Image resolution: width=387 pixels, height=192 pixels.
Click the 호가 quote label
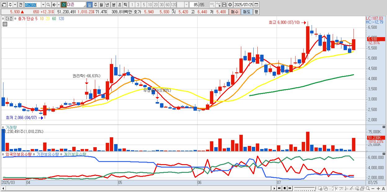tap(138, 12)
